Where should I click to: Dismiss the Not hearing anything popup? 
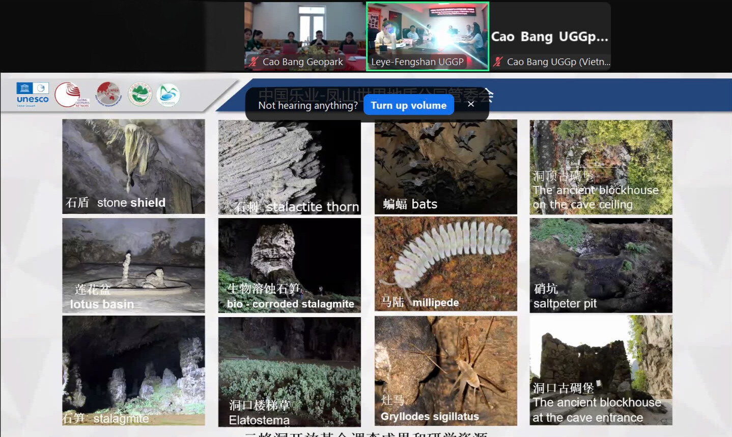(x=471, y=104)
